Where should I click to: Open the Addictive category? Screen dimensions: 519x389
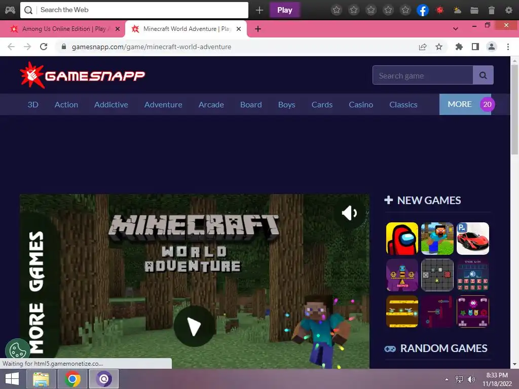coord(111,104)
